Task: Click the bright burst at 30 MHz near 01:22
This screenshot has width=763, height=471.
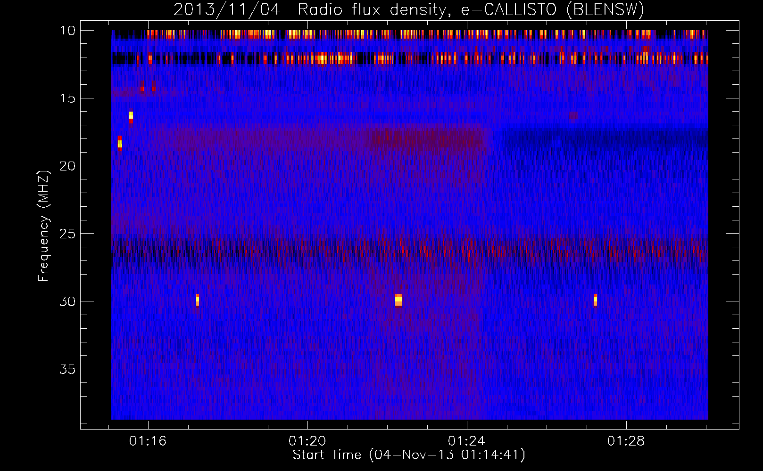Action: click(398, 300)
